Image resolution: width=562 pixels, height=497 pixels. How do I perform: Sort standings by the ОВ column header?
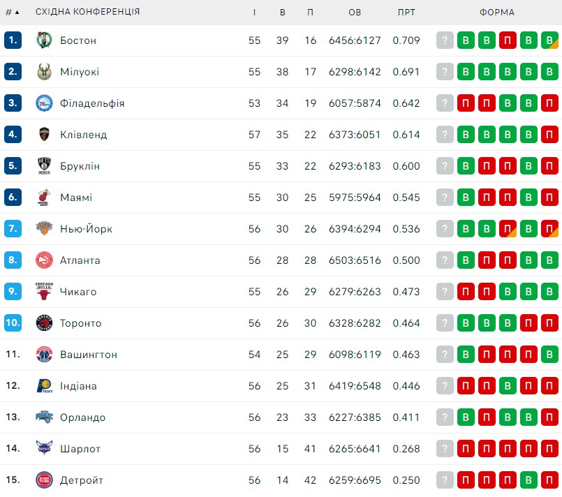pos(355,12)
